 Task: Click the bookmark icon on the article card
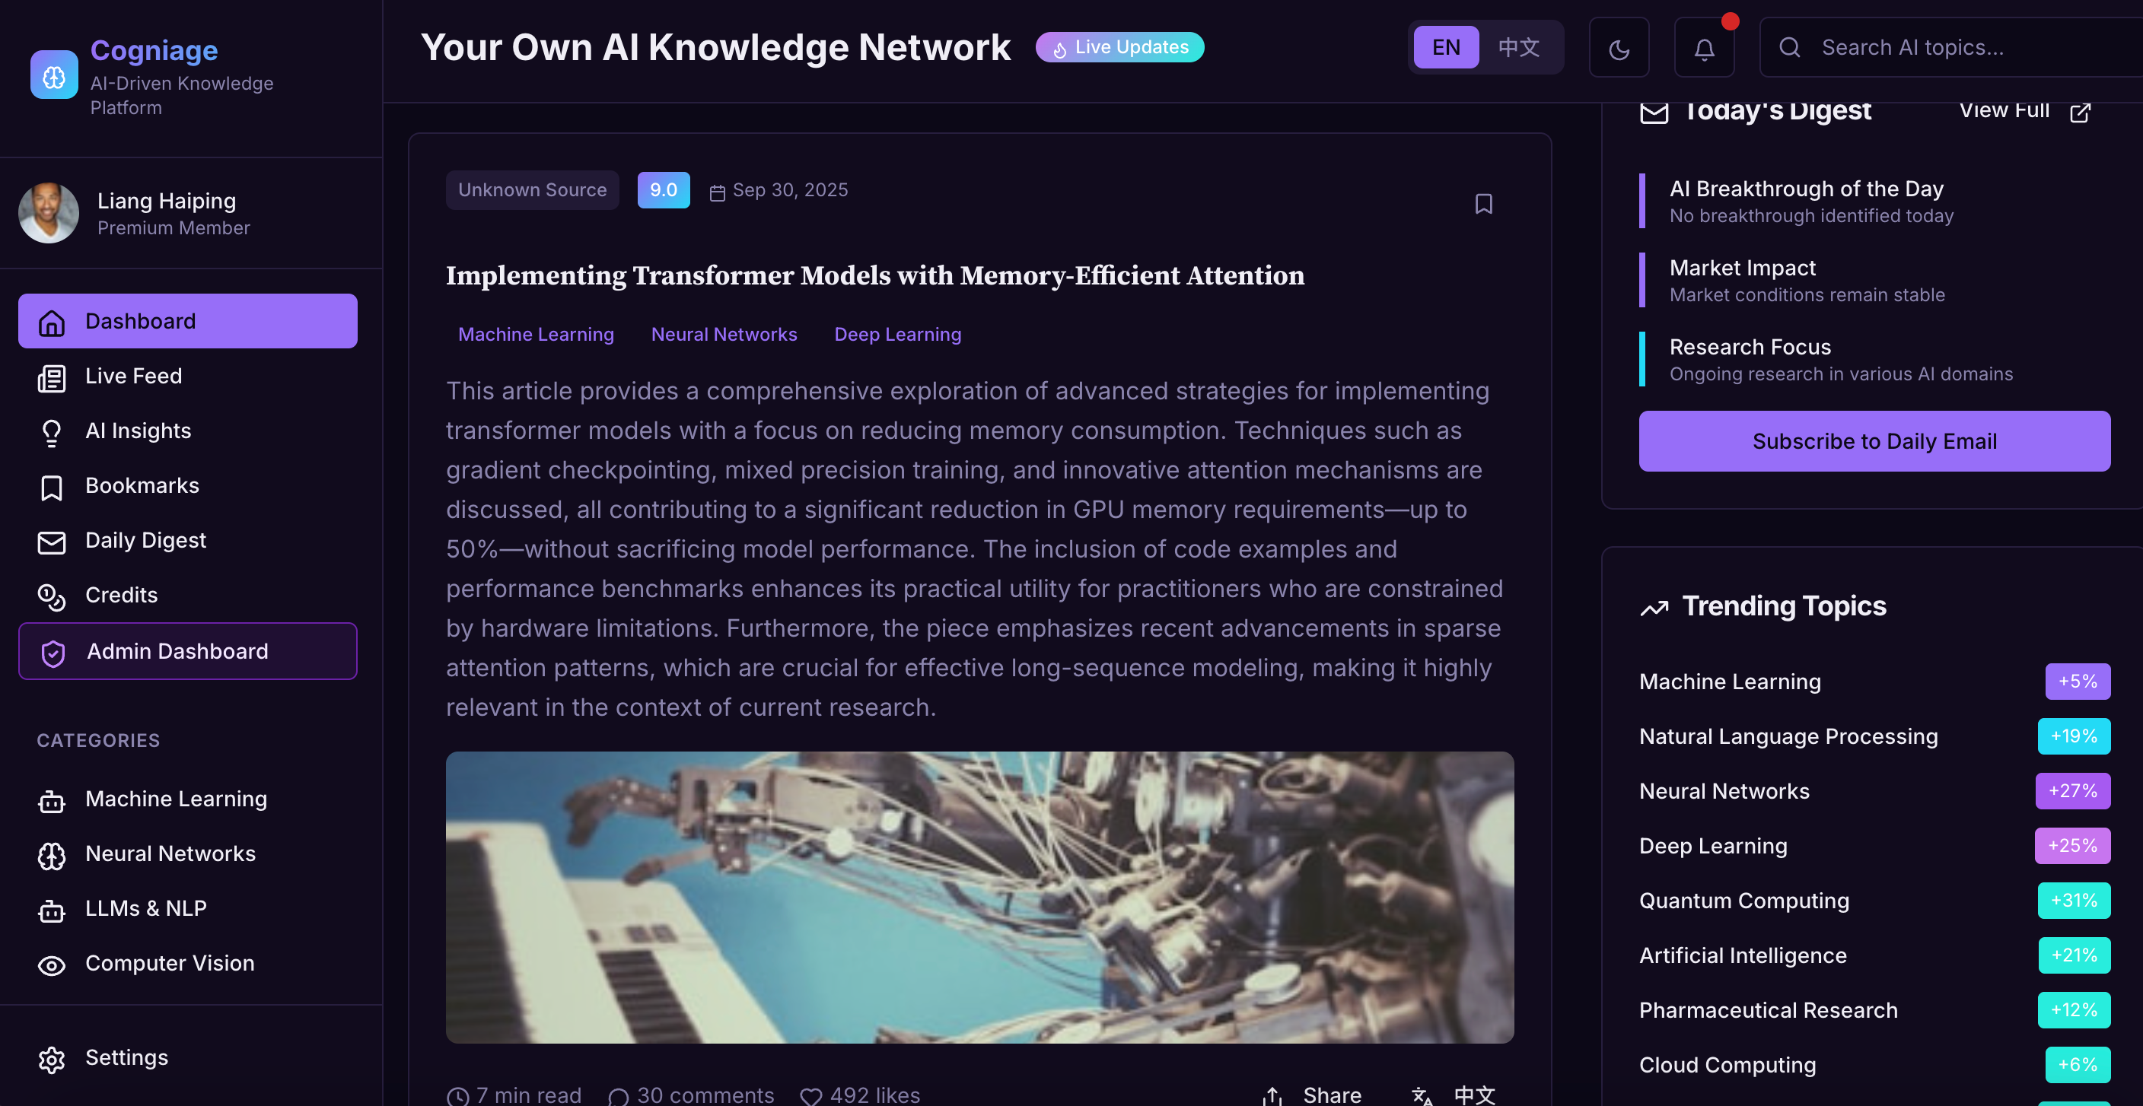coord(1483,204)
